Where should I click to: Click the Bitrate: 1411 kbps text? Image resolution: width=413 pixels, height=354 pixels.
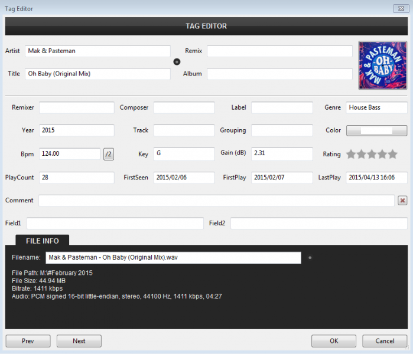37,289
